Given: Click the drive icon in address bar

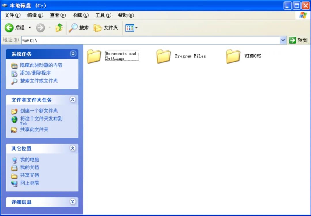Looking at the screenshot, I should [x=26, y=41].
